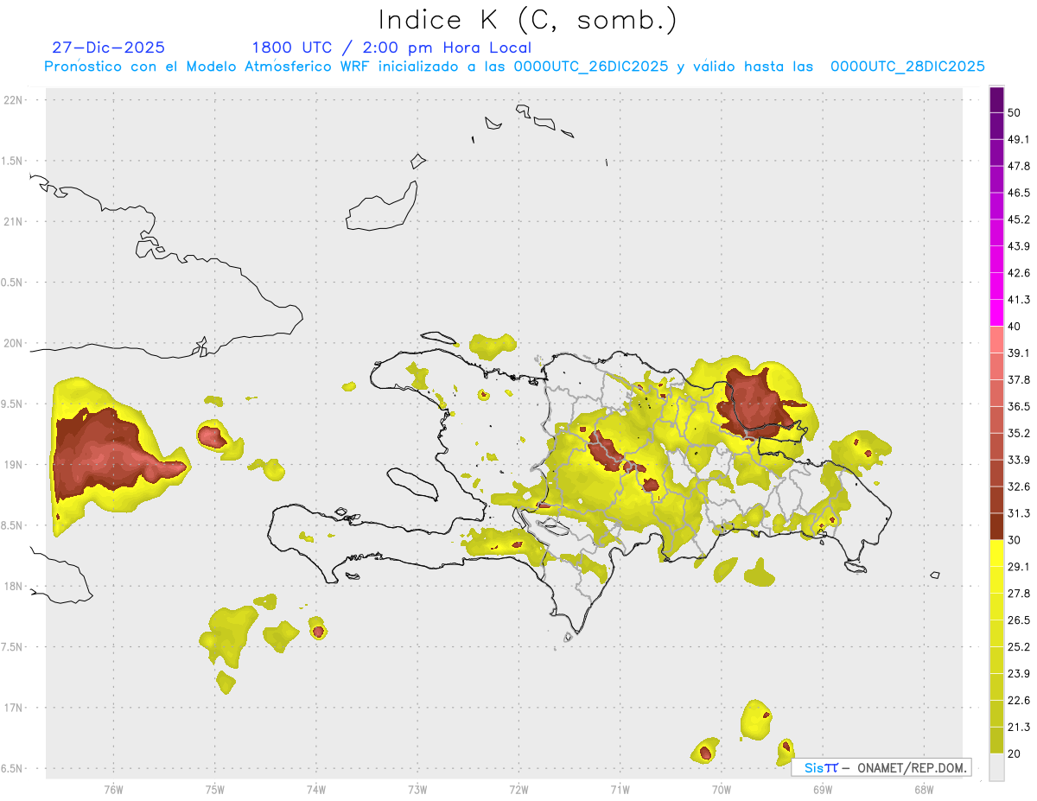Click colorbar value '40'

(1015, 327)
